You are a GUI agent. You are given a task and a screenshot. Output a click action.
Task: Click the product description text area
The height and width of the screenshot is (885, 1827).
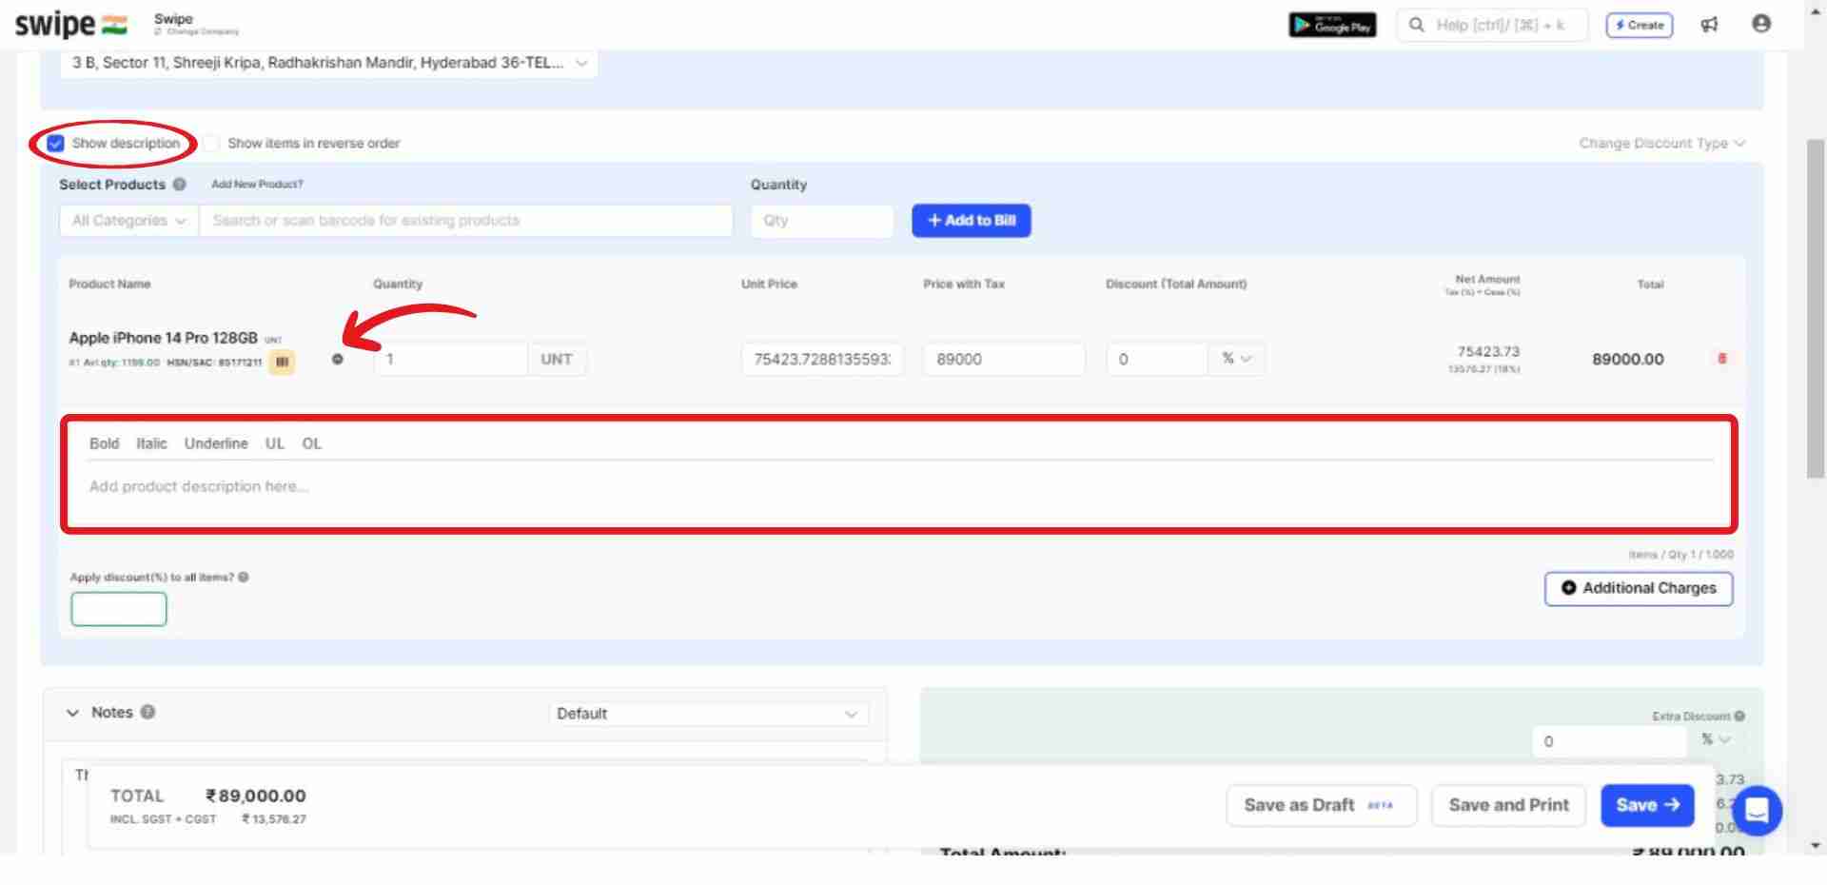click(x=899, y=487)
